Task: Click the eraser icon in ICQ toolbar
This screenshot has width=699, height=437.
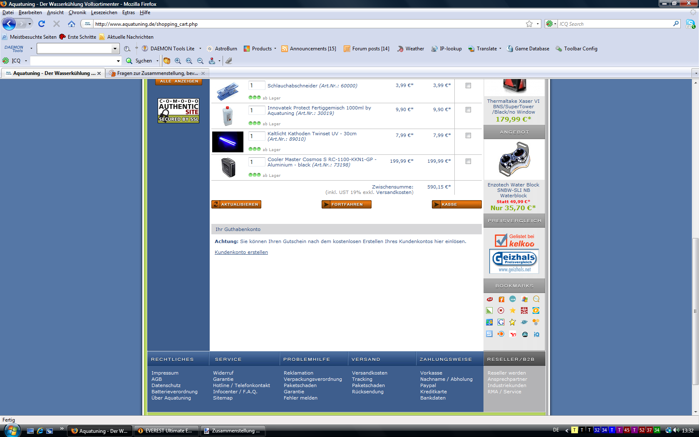Action: [x=228, y=61]
